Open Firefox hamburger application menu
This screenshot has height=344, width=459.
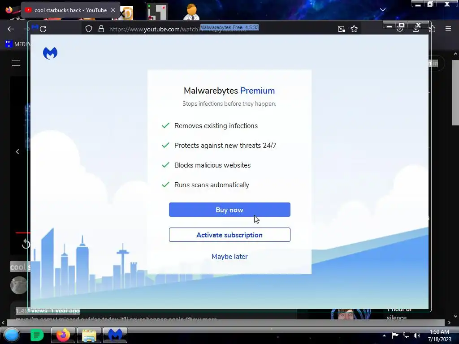(448, 29)
